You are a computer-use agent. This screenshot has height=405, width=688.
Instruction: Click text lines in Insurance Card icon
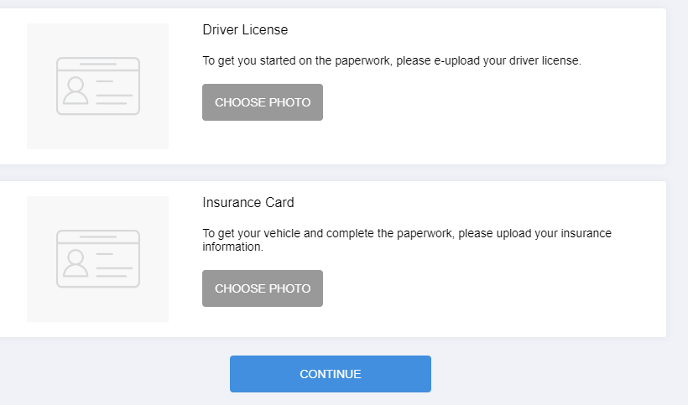(114, 265)
